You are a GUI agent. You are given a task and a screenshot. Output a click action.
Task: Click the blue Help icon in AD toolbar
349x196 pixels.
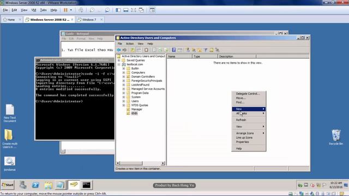click(x=174, y=50)
